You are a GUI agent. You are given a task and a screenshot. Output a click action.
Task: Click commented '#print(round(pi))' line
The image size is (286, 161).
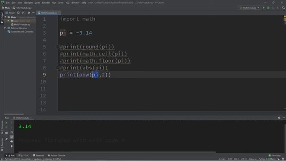[87, 47]
